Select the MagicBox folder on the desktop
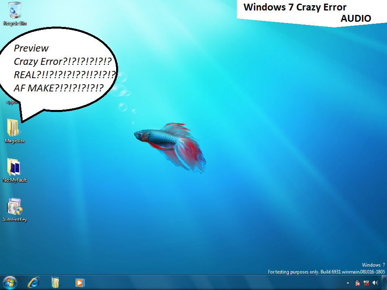This screenshot has height=290, width=387. (15, 130)
